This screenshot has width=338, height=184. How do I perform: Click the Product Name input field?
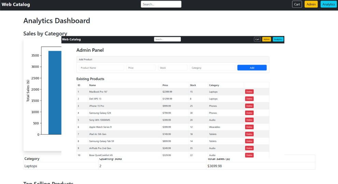[x=101, y=68]
